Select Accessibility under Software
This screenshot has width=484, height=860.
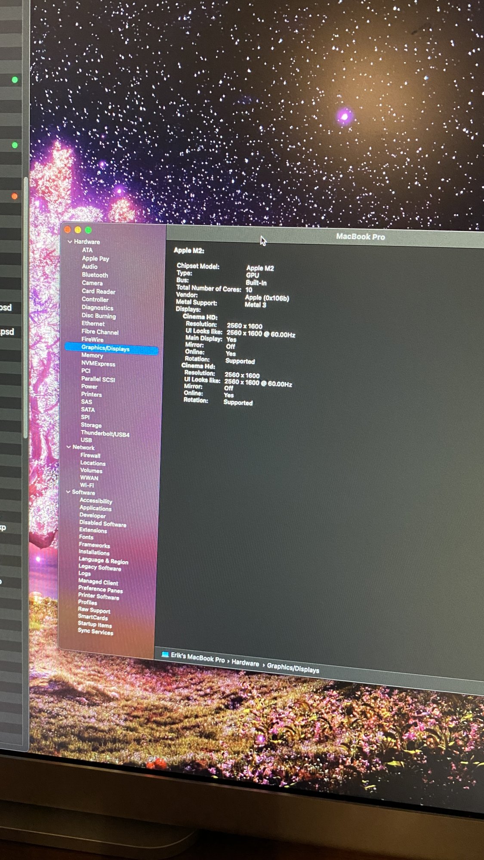(96, 501)
